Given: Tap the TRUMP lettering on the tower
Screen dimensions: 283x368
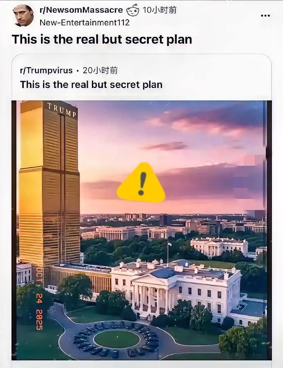Looking at the screenshot, I should coord(62,109).
